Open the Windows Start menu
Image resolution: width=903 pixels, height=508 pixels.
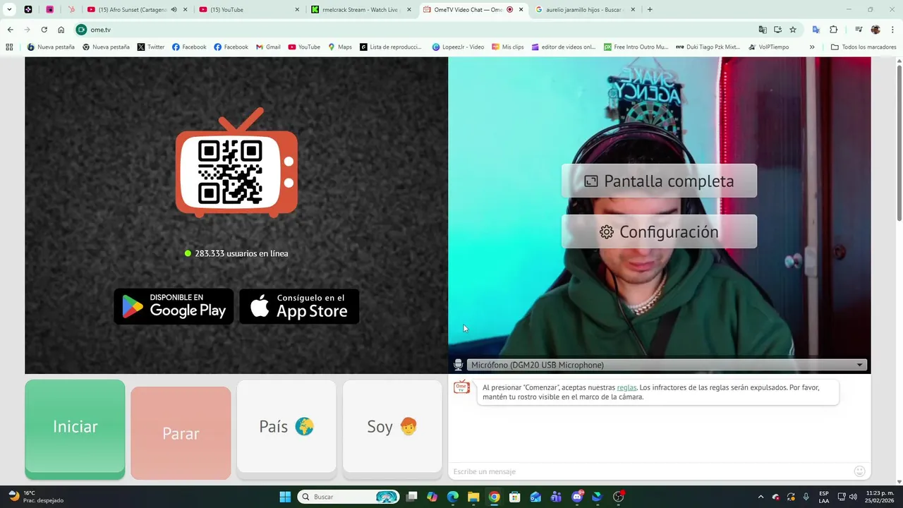click(x=285, y=497)
